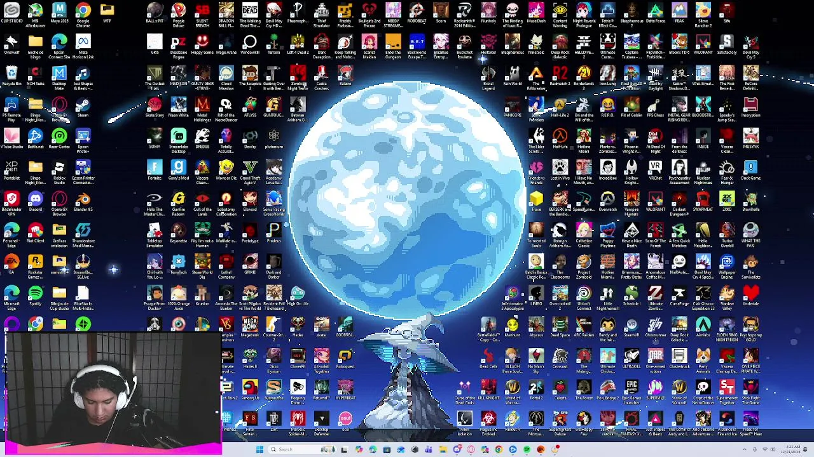Select the Recycle Bin icon
The width and height of the screenshot is (814, 457).
[11, 76]
